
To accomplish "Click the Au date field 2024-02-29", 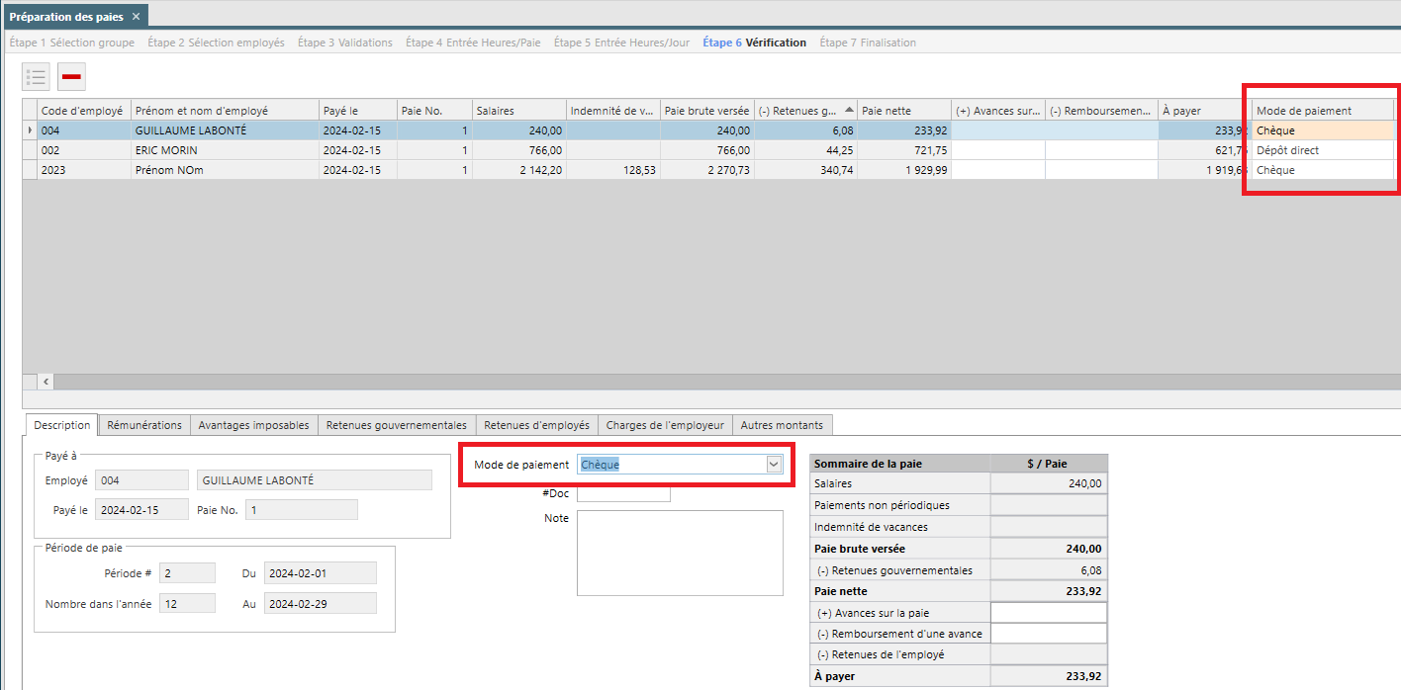I will click(x=321, y=603).
